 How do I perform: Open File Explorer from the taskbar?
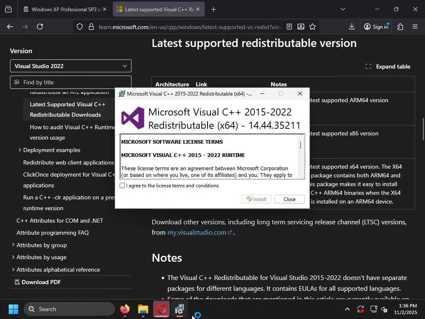pos(143,309)
